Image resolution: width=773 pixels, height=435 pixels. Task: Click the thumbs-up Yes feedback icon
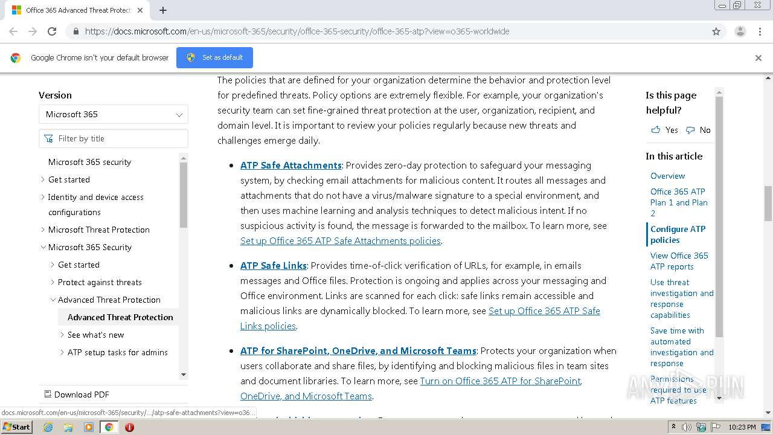tap(656, 130)
